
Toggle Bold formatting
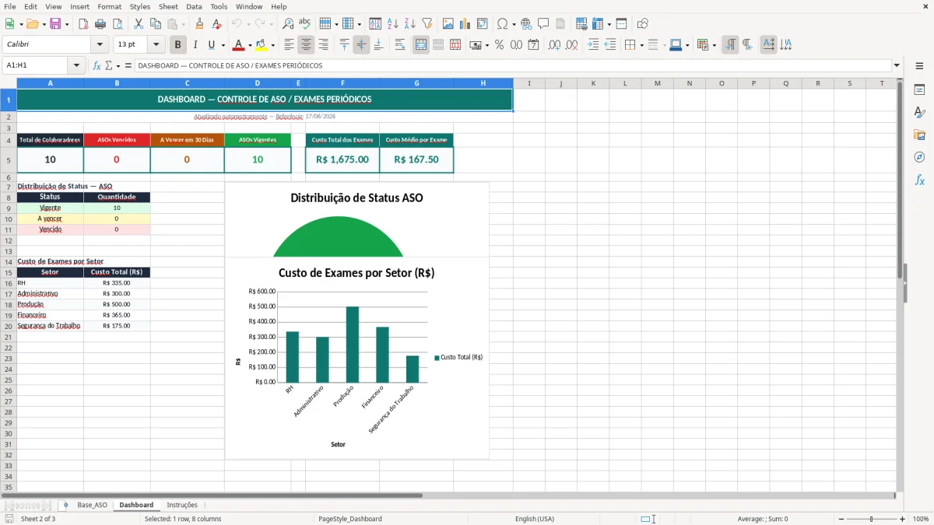point(178,45)
